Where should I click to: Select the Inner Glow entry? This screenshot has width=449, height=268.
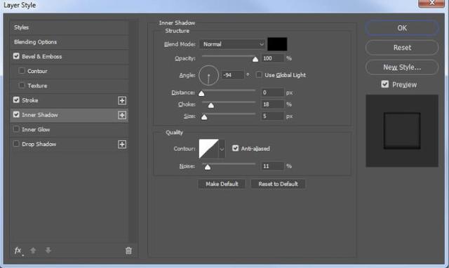coord(36,130)
